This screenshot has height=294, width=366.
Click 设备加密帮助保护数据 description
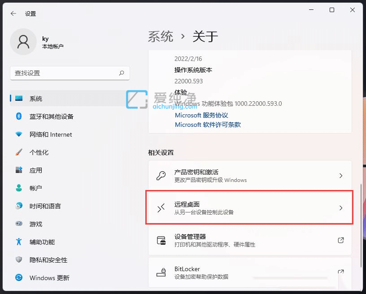[201, 277]
